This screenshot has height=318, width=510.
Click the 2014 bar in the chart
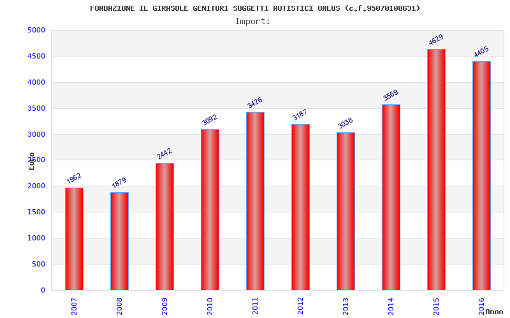[391, 197]
